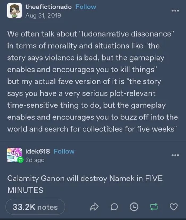Click the ludonarrative dissonance post text
The image size is (186, 220).
93,81
